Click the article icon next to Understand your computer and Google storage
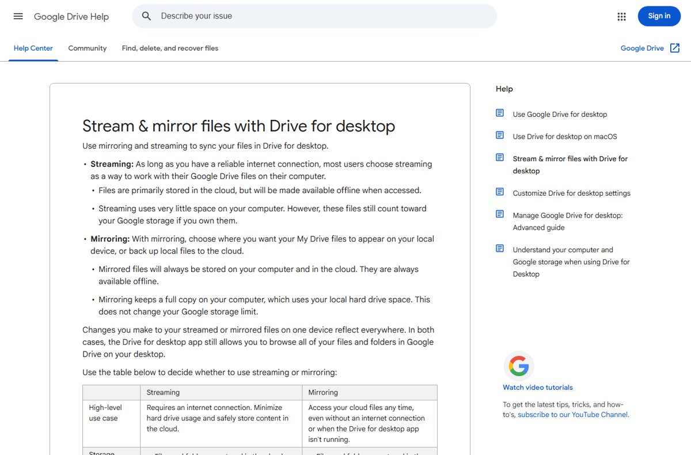The width and height of the screenshot is (691, 455). point(500,249)
